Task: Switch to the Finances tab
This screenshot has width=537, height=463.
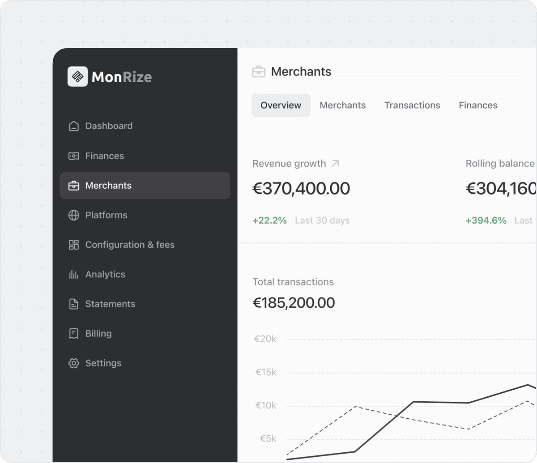Action: coord(478,105)
